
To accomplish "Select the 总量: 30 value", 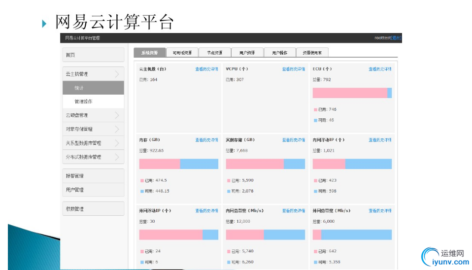I will click(147, 221).
